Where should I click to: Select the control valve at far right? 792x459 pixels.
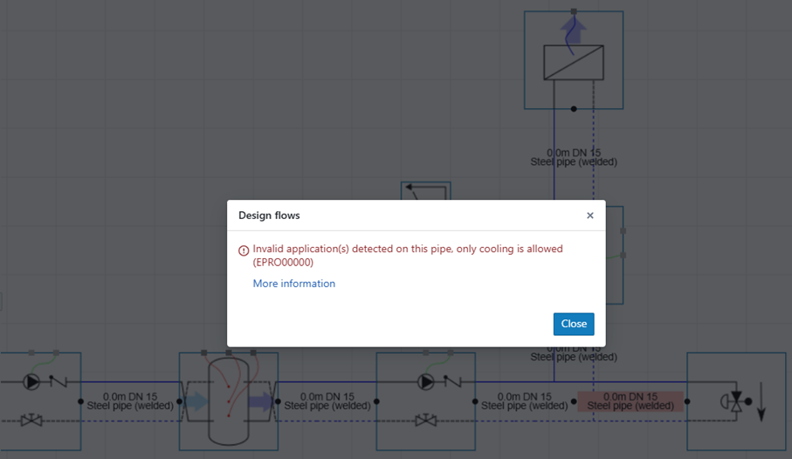click(x=735, y=402)
